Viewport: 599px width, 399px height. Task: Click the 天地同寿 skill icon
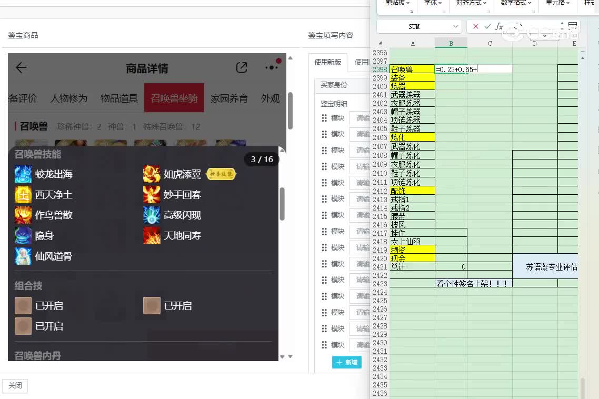152,236
